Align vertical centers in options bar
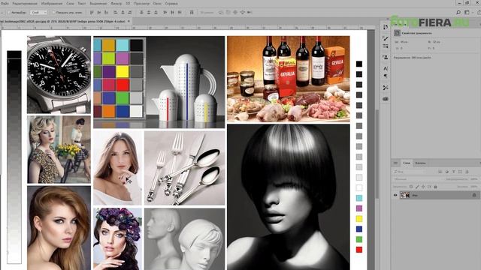Viewport: 481px width, 270px height. pos(98,13)
